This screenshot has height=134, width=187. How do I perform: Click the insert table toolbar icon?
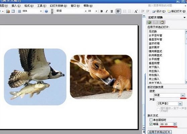coord(13,11)
